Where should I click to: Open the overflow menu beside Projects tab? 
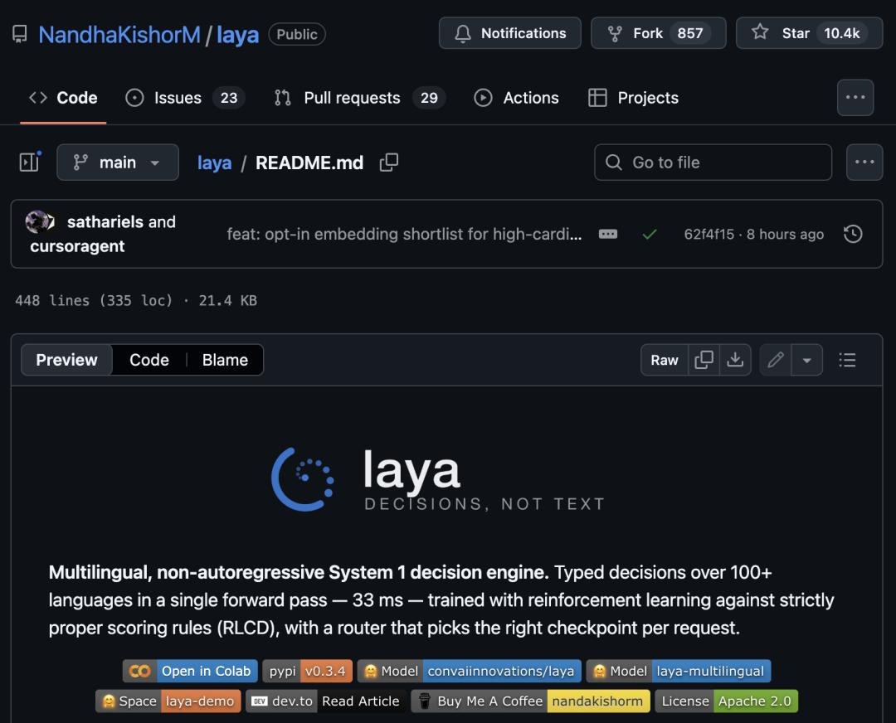tap(855, 98)
